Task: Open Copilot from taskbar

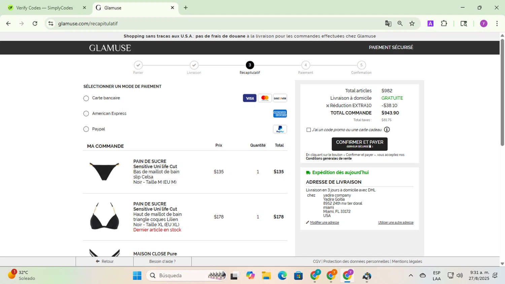Action: [250, 276]
